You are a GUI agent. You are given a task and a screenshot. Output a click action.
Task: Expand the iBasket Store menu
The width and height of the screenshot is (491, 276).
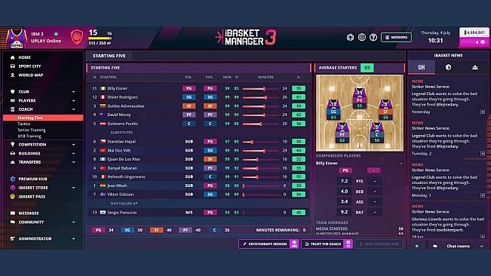43,188
